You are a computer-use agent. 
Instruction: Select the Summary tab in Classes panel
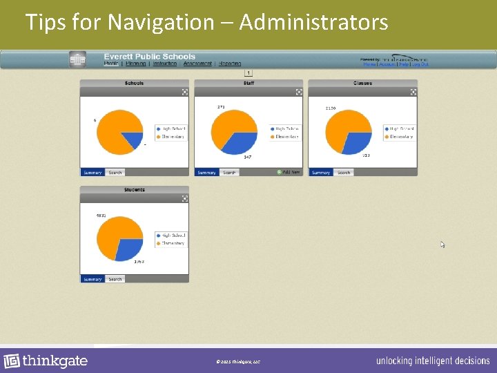(x=321, y=173)
